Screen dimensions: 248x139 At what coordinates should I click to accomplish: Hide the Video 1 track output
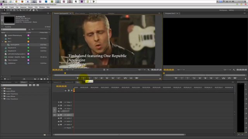[x=59, y=108]
